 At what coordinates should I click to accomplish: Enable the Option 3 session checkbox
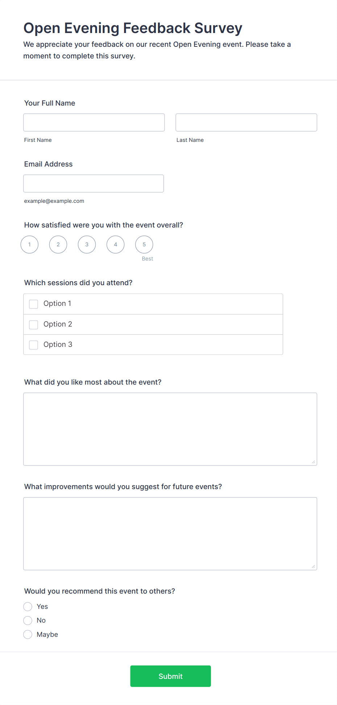[x=34, y=345]
